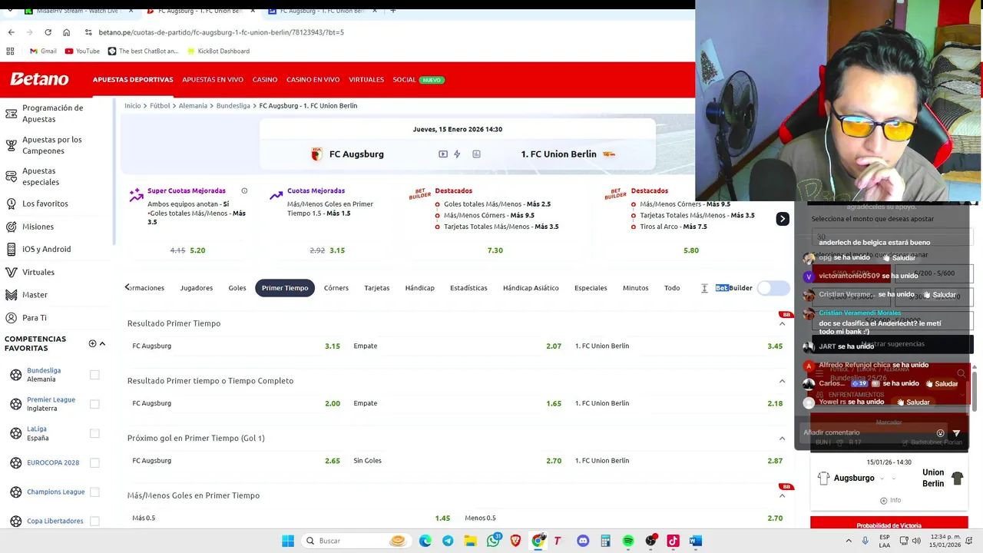The height and width of the screenshot is (553, 983).
Task: Click the lightning bolt icon in match header
Action: tap(457, 154)
